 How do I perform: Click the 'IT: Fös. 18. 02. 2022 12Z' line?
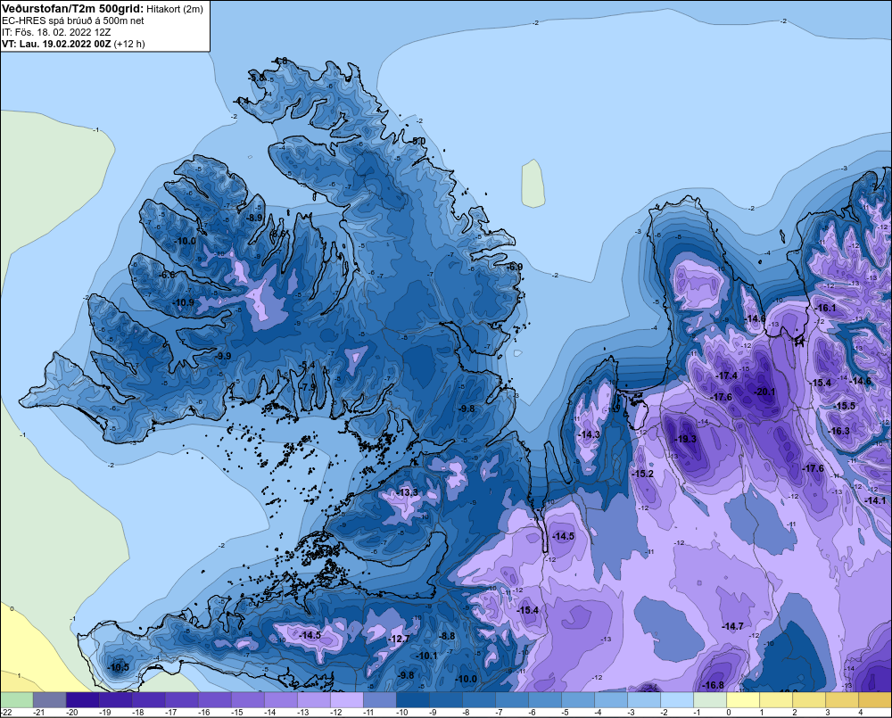(x=56, y=32)
